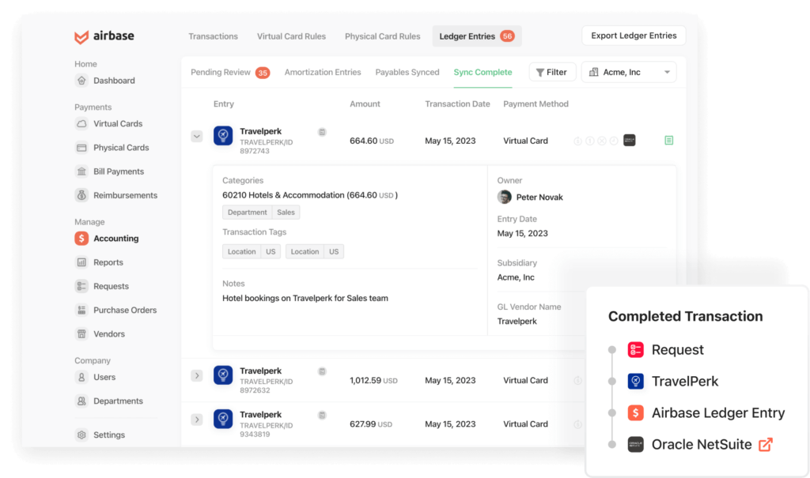Open the Purchase Orders list icon
810x478 pixels.
click(x=81, y=310)
